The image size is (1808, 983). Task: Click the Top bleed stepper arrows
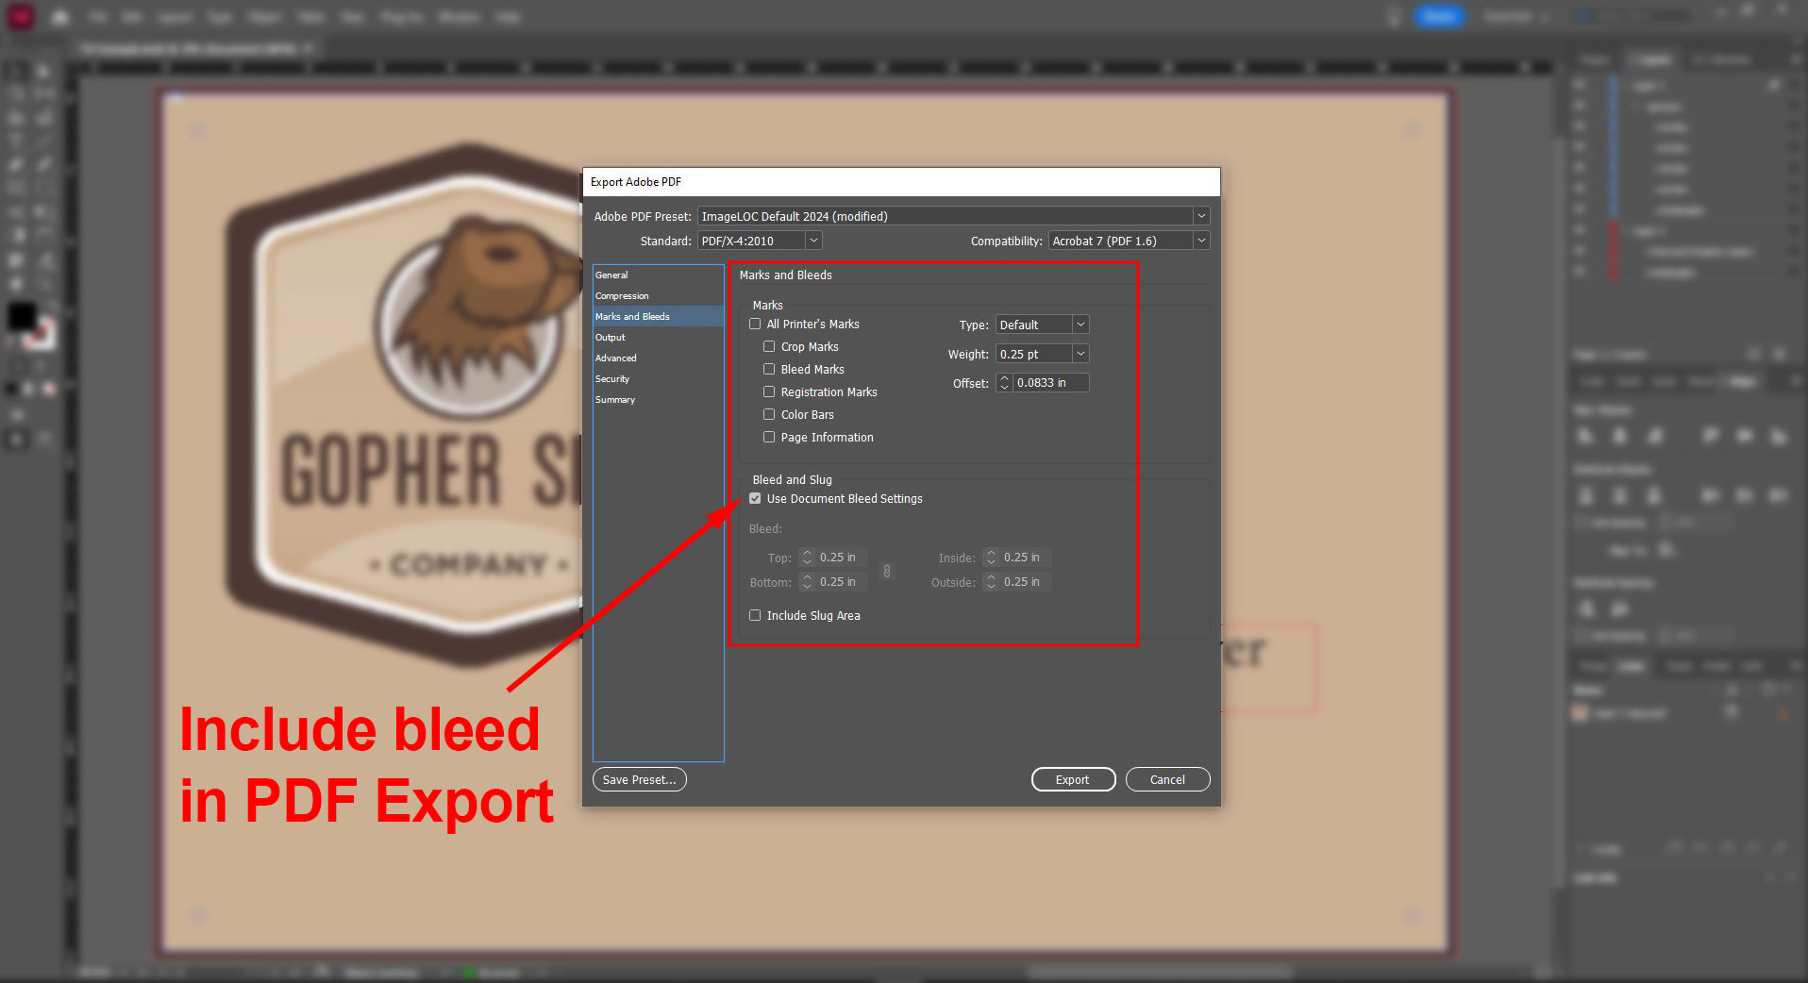click(x=807, y=558)
